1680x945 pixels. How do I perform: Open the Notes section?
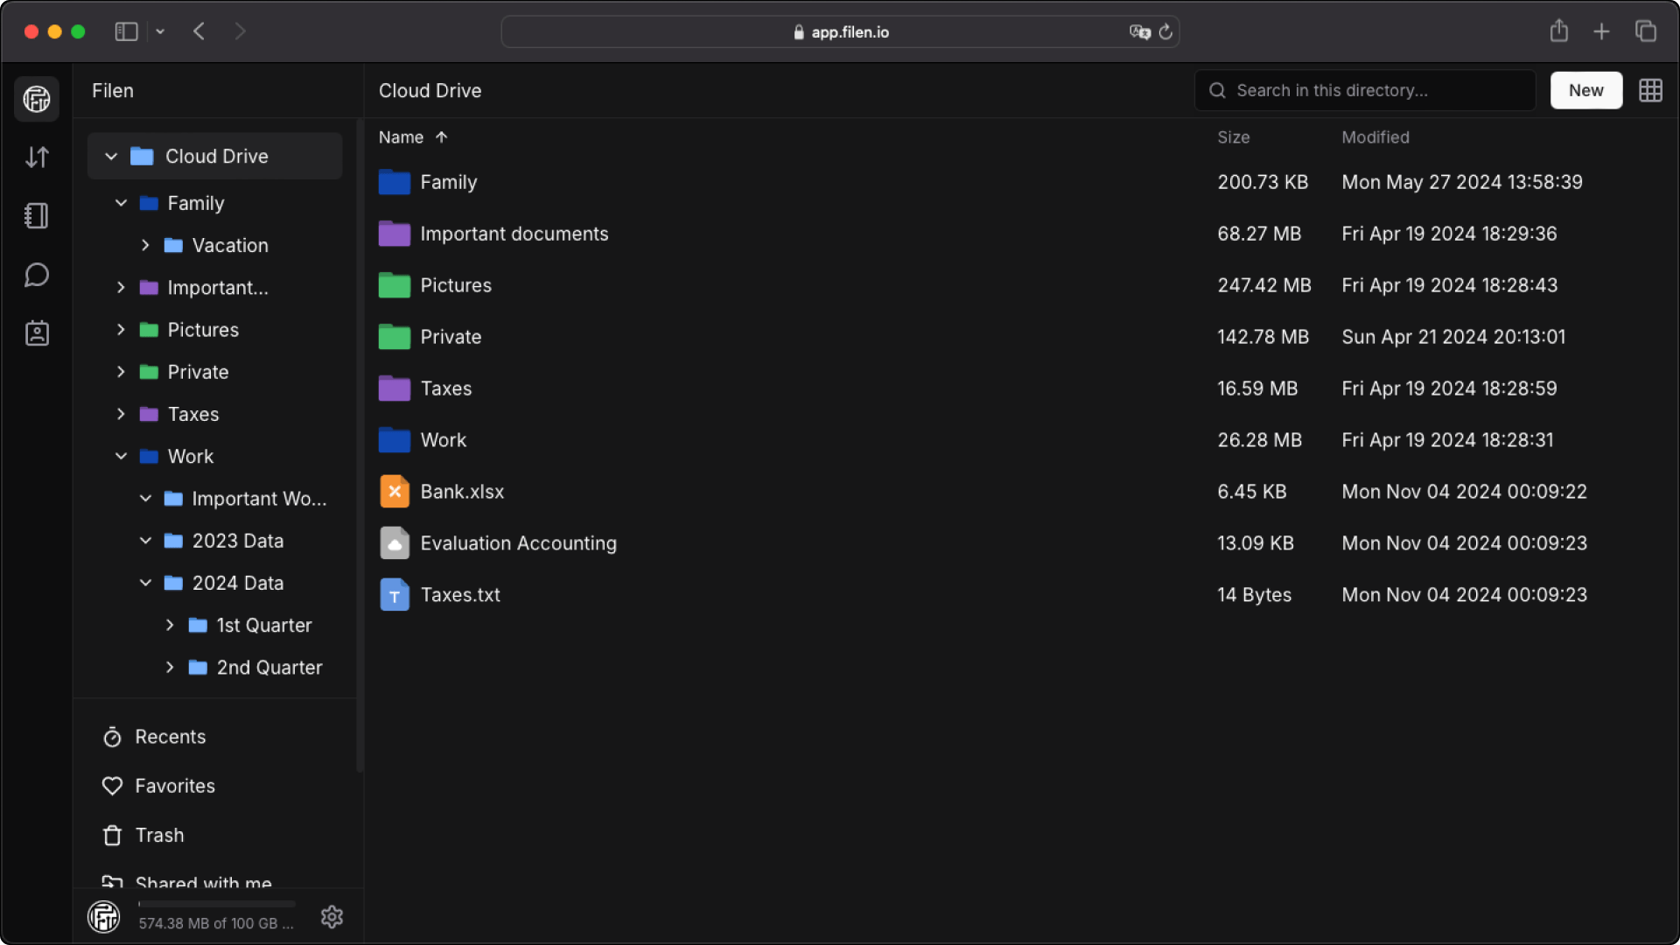pos(37,215)
